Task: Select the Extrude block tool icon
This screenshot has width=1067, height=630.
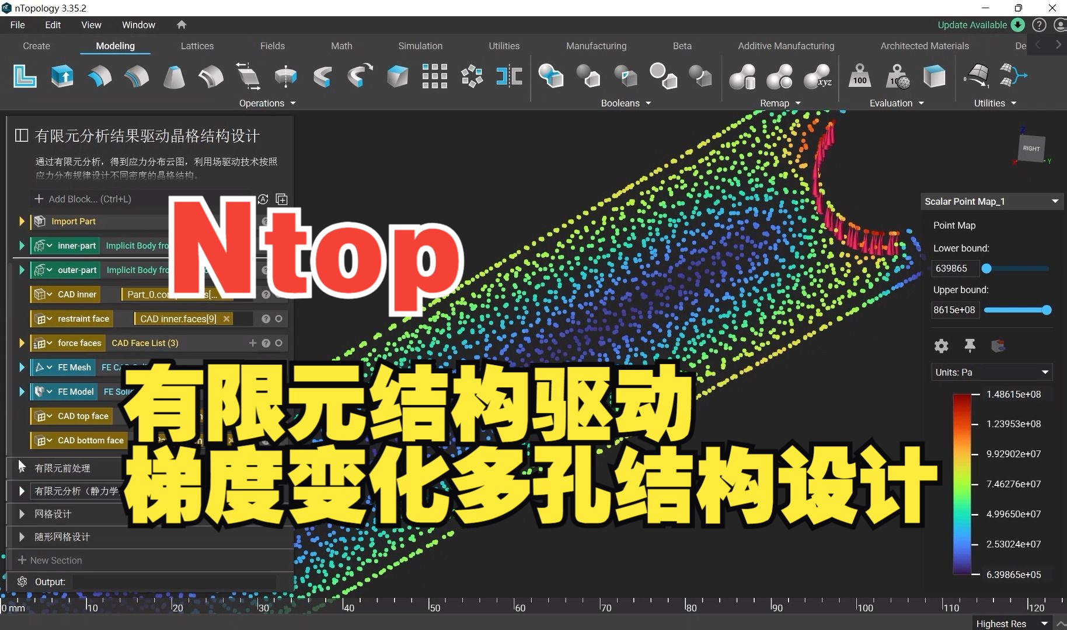Action: tap(62, 76)
